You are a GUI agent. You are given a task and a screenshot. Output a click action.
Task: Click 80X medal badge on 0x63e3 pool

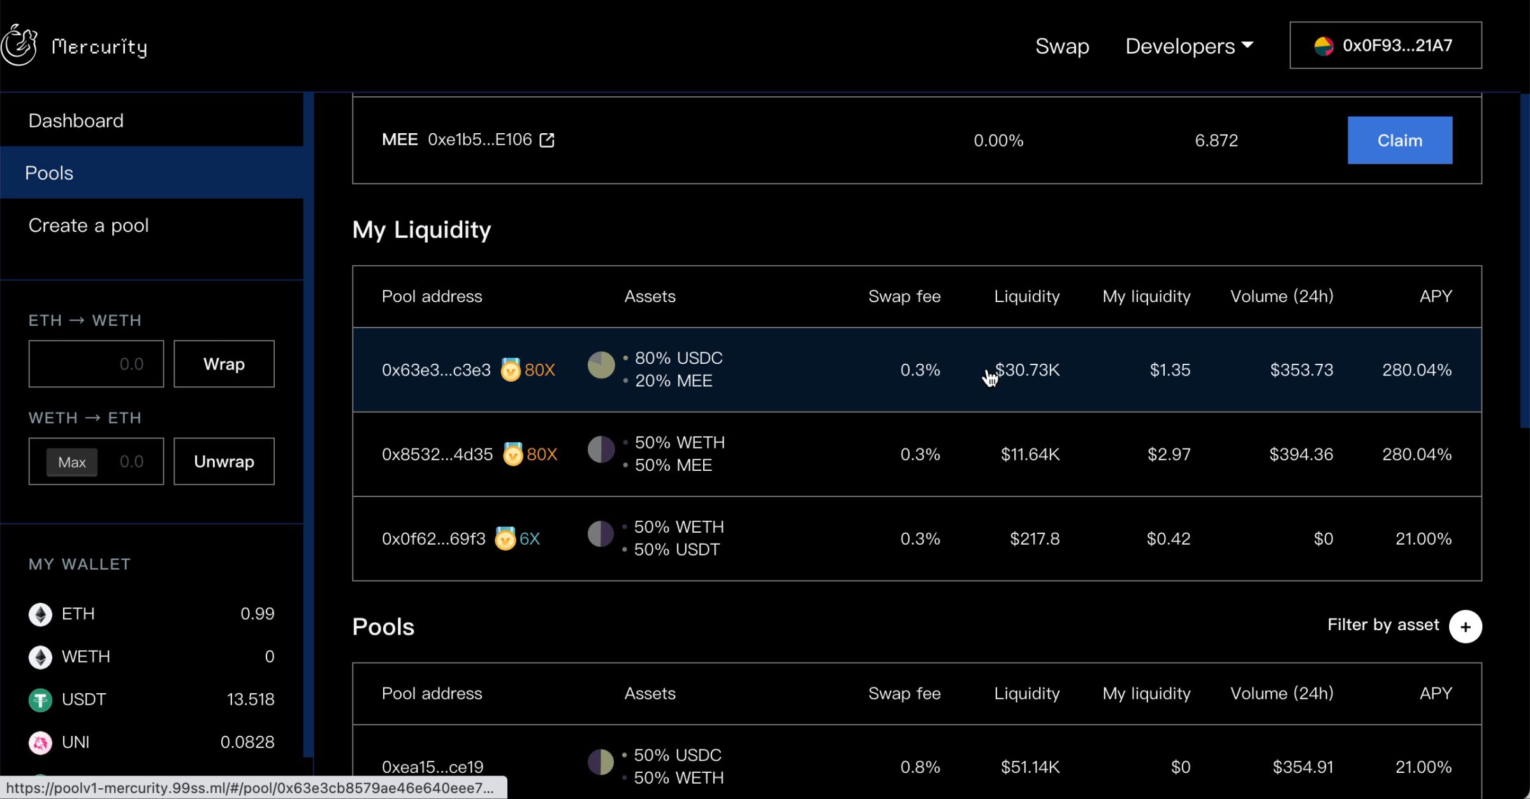(x=511, y=370)
